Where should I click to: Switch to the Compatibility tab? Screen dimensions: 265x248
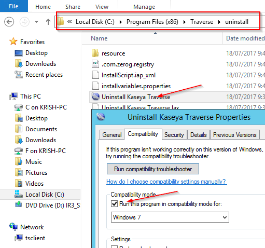[143, 134]
